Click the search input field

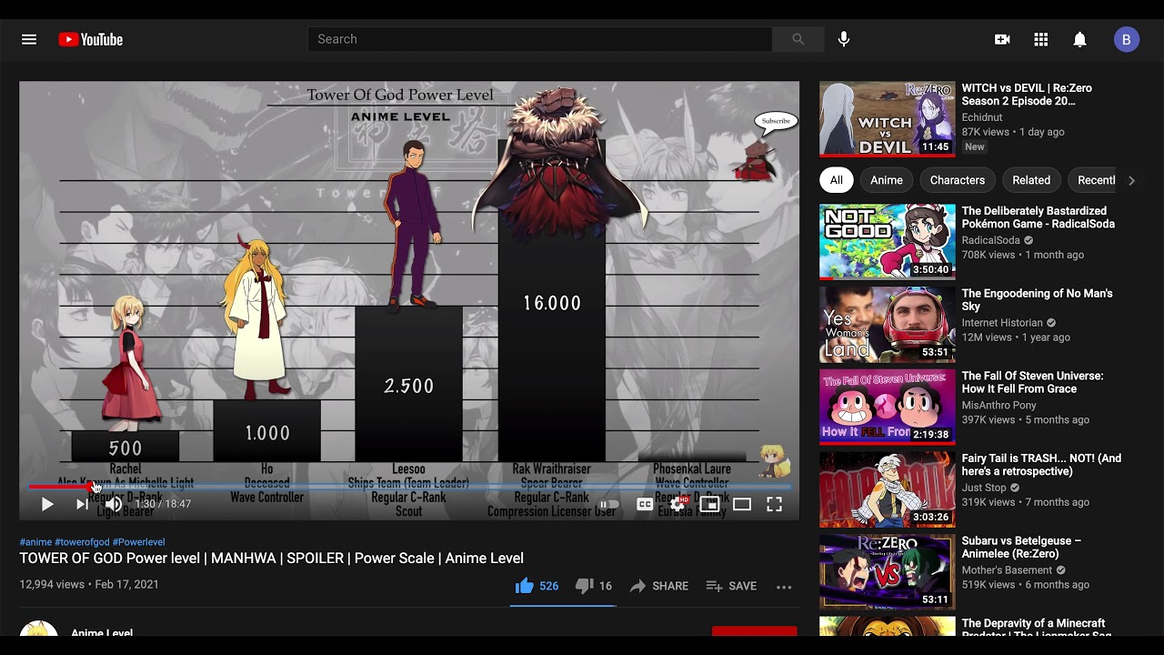point(540,39)
